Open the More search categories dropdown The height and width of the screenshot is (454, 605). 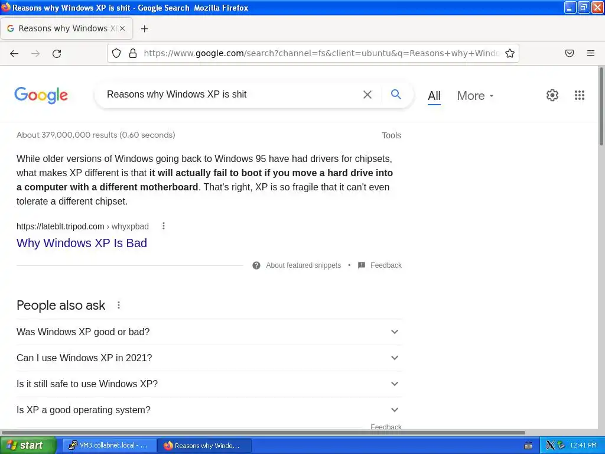point(476,96)
